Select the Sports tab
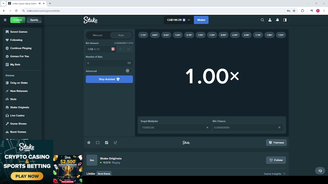Screen dimensions: 328x184 coord(34,20)
